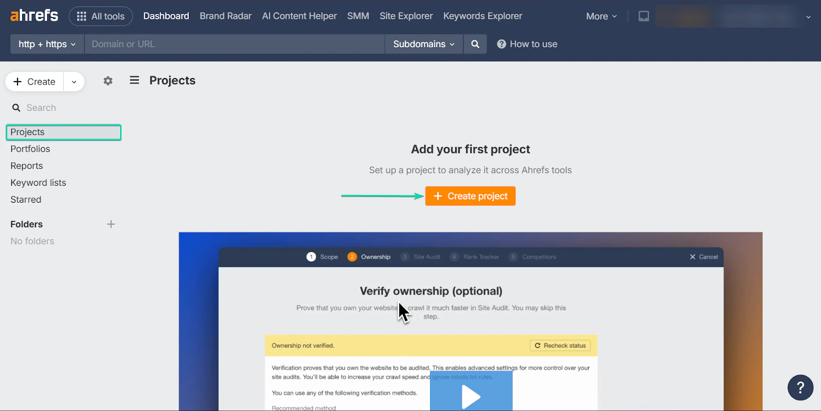Open the How to use help link
The height and width of the screenshot is (411, 821).
(527, 44)
